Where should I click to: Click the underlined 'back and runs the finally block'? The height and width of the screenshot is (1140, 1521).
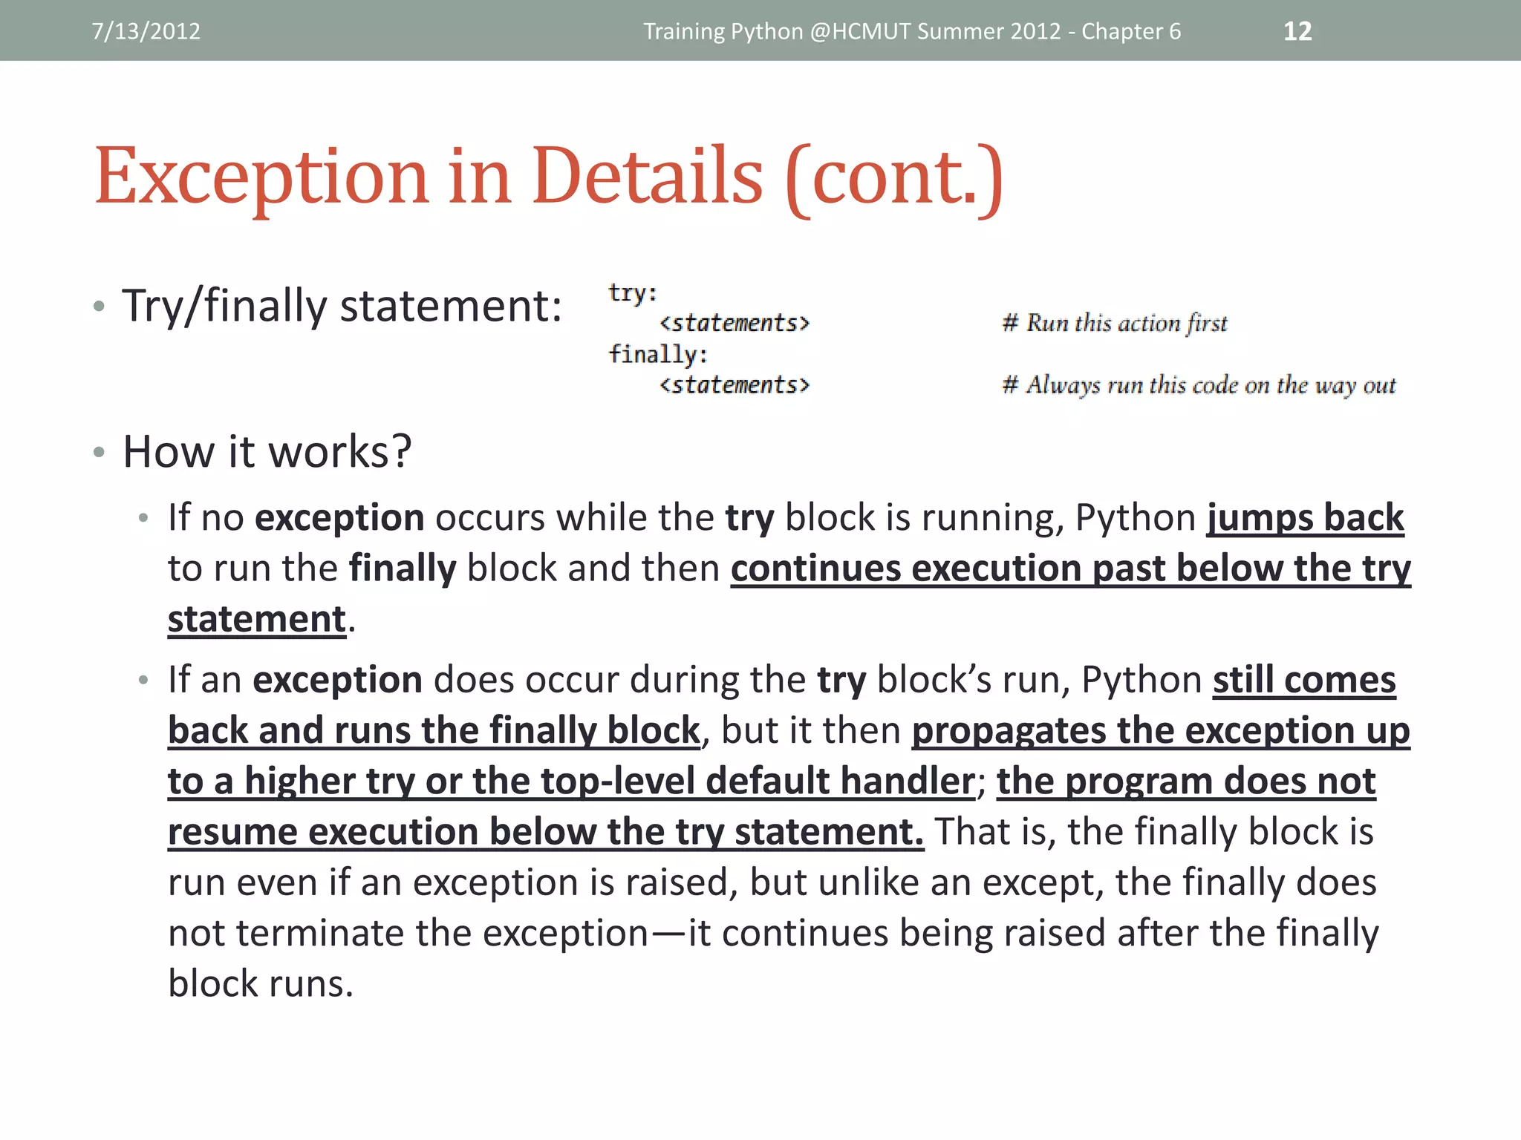[x=434, y=730]
